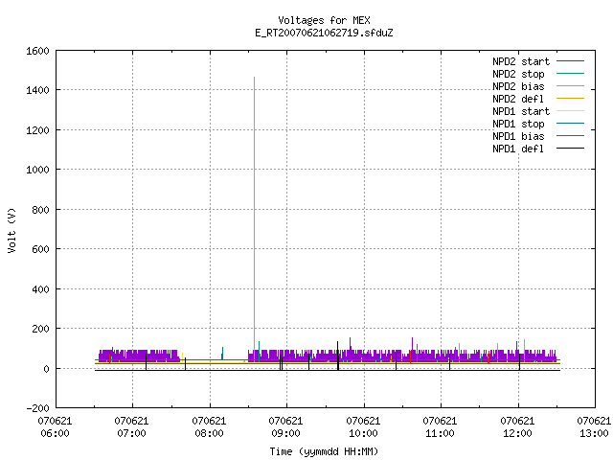Click the x-axis time label 07:00

[132, 433]
